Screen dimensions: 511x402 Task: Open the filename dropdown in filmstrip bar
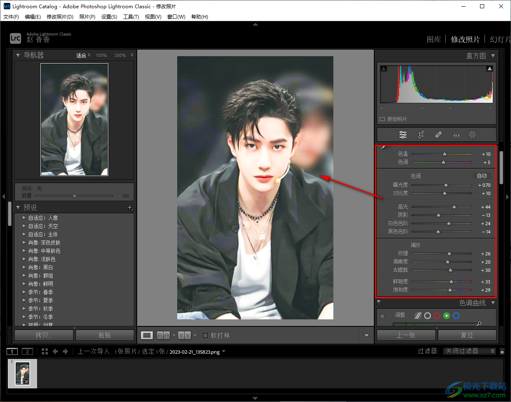(x=223, y=352)
